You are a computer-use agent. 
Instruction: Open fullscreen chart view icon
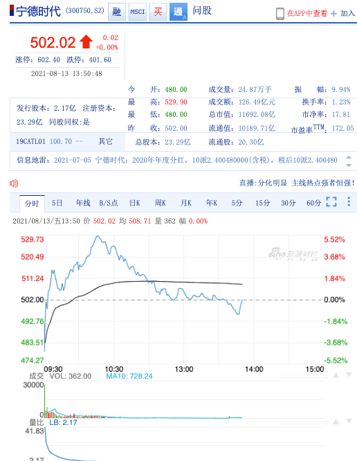point(331,201)
